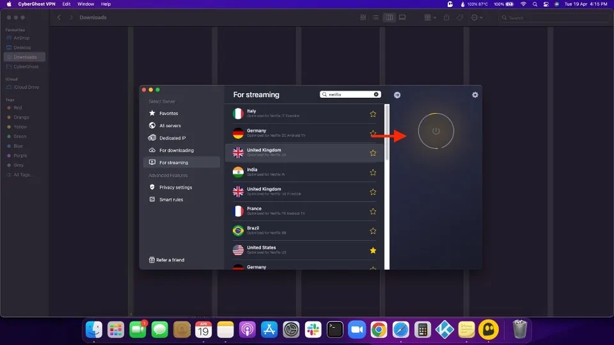Favorite the Italy server star
Screen dimensions: 614x345
[373, 114]
